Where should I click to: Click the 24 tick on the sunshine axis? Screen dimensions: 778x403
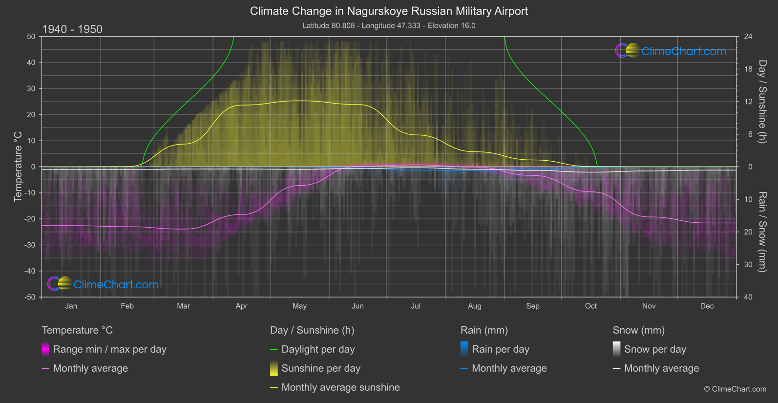click(748, 37)
